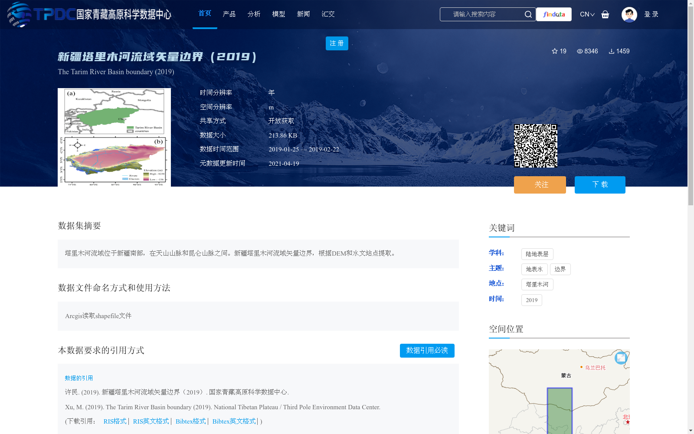This screenshot has height=434, width=694.
Task: Click the star favorites count icon
Action: pyautogui.click(x=554, y=51)
